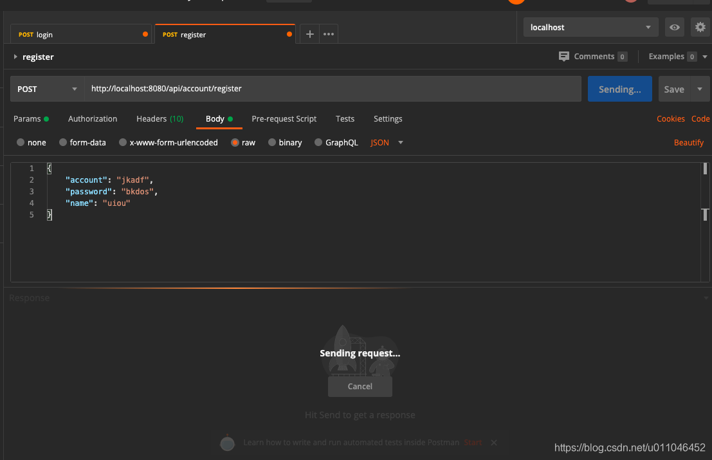
Task: Open the JSON body format dropdown
Action: tap(386, 142)
